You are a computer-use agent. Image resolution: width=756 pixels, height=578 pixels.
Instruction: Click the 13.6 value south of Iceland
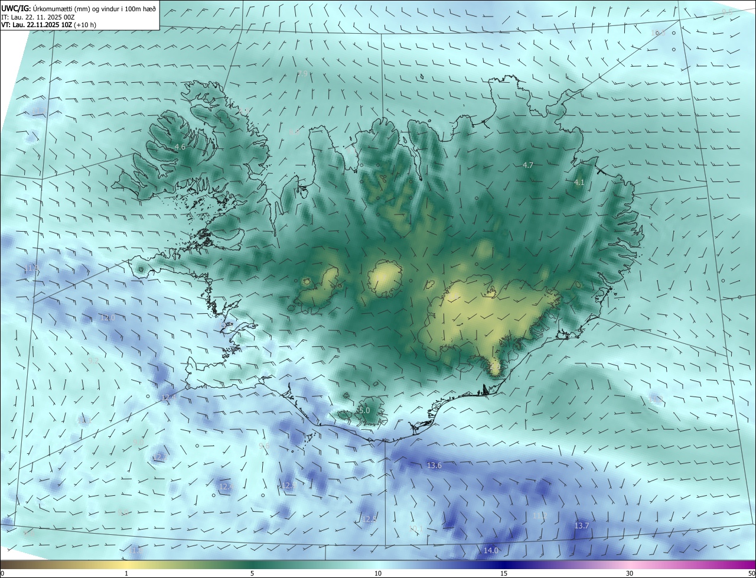click(434, 466)
